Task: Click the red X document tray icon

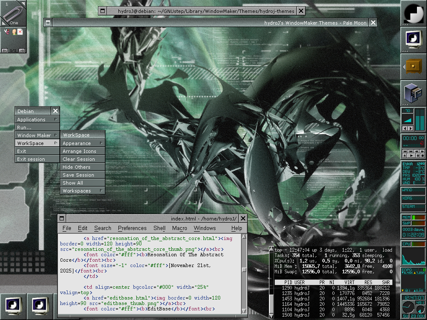Action: 20,32
